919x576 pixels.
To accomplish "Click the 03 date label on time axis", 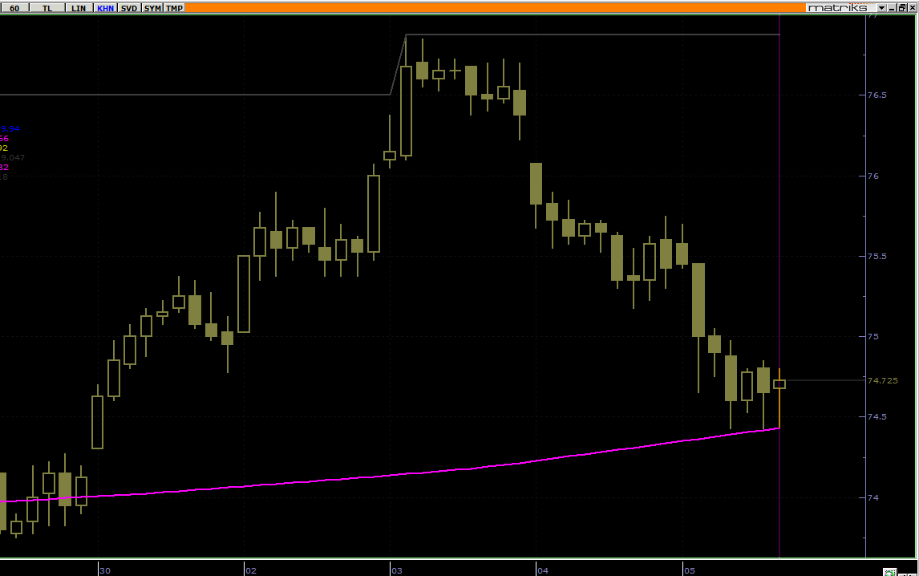I will click(x=397, y=570).
